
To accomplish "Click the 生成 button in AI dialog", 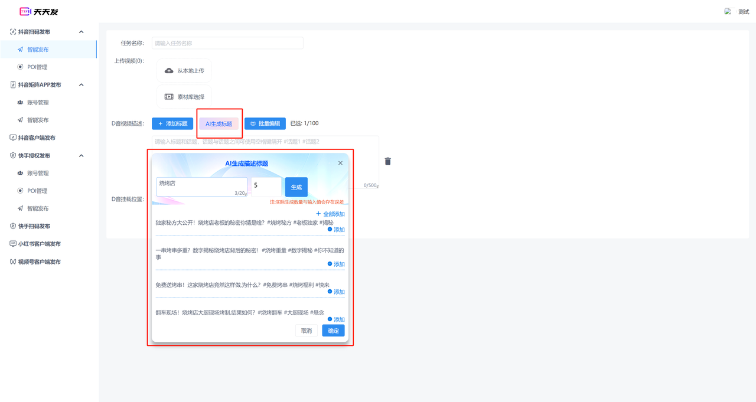I will (x=296, y=187).
